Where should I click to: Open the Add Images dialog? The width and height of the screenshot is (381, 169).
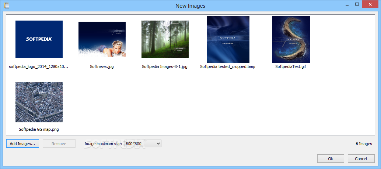pos(22,144)
